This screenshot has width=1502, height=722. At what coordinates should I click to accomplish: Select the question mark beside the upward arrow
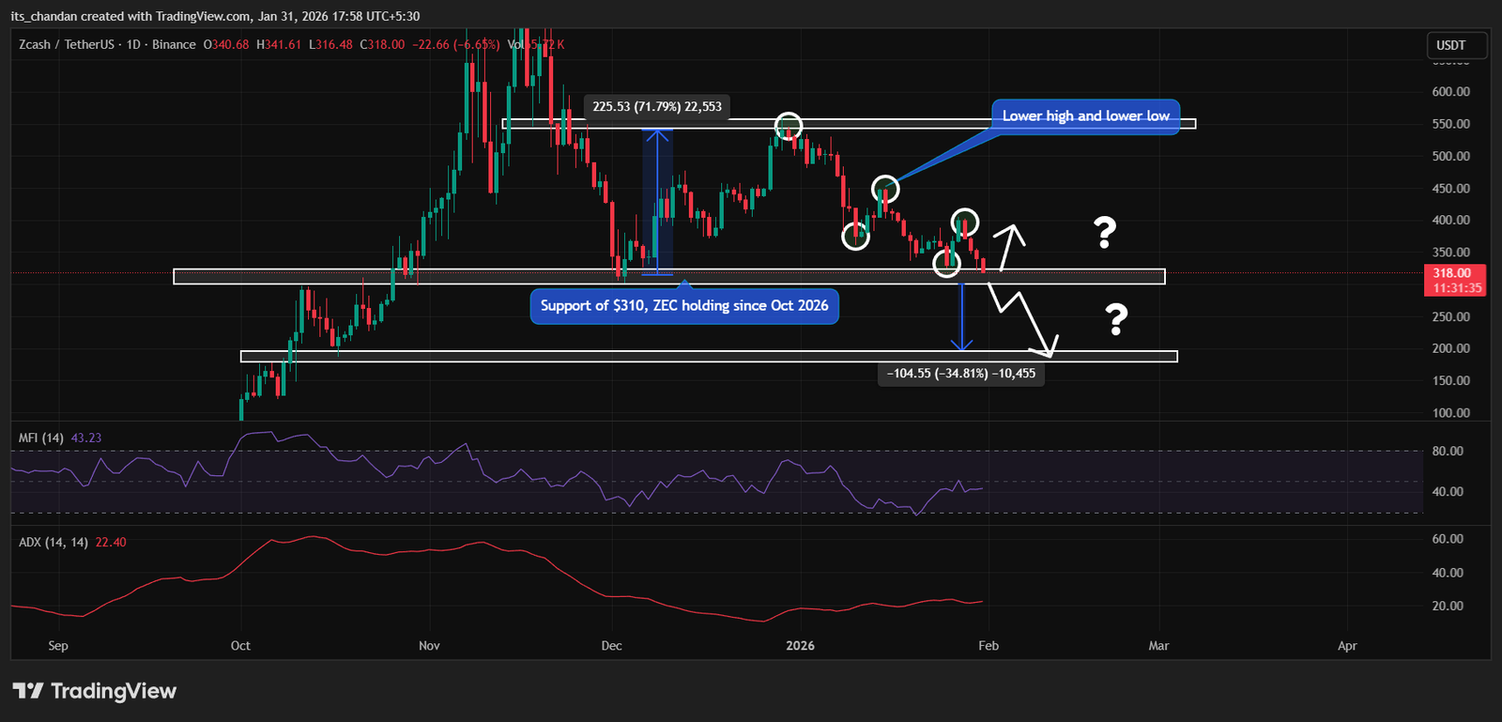[1105, 232]
